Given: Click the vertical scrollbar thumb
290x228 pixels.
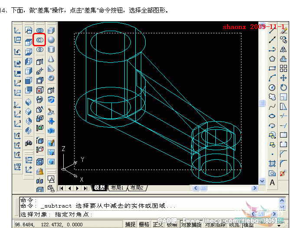Looking at the screenshot, I should (262, 103).
